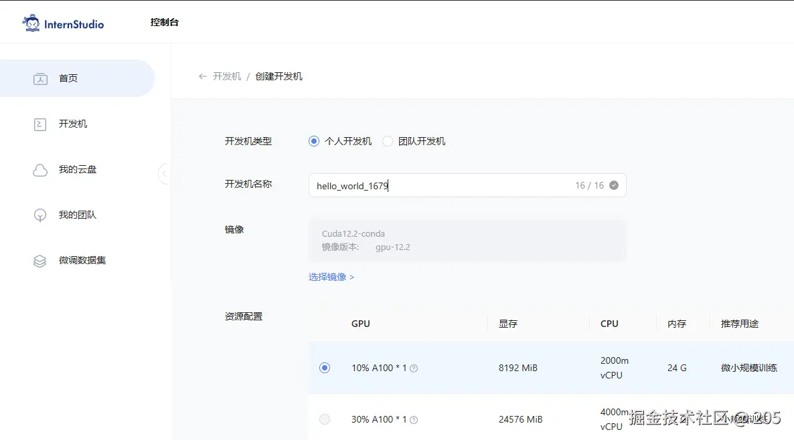Image resolution: width=794 pixels, height=440 pixels.
Task: Click the 首页 home icon in sidebar
Action: point(41,78)
